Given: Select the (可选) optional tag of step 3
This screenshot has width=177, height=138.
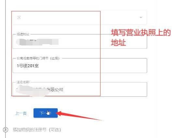Looking at the screenshot, I should (x=55, y=130).
